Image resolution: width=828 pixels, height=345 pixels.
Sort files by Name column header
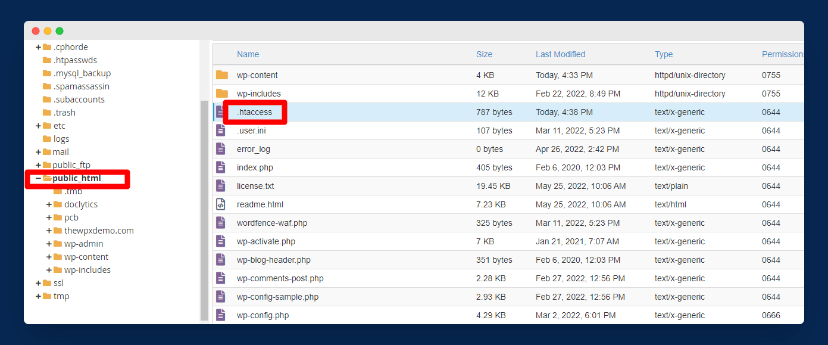pyautogui.click(x=248, y=54)
